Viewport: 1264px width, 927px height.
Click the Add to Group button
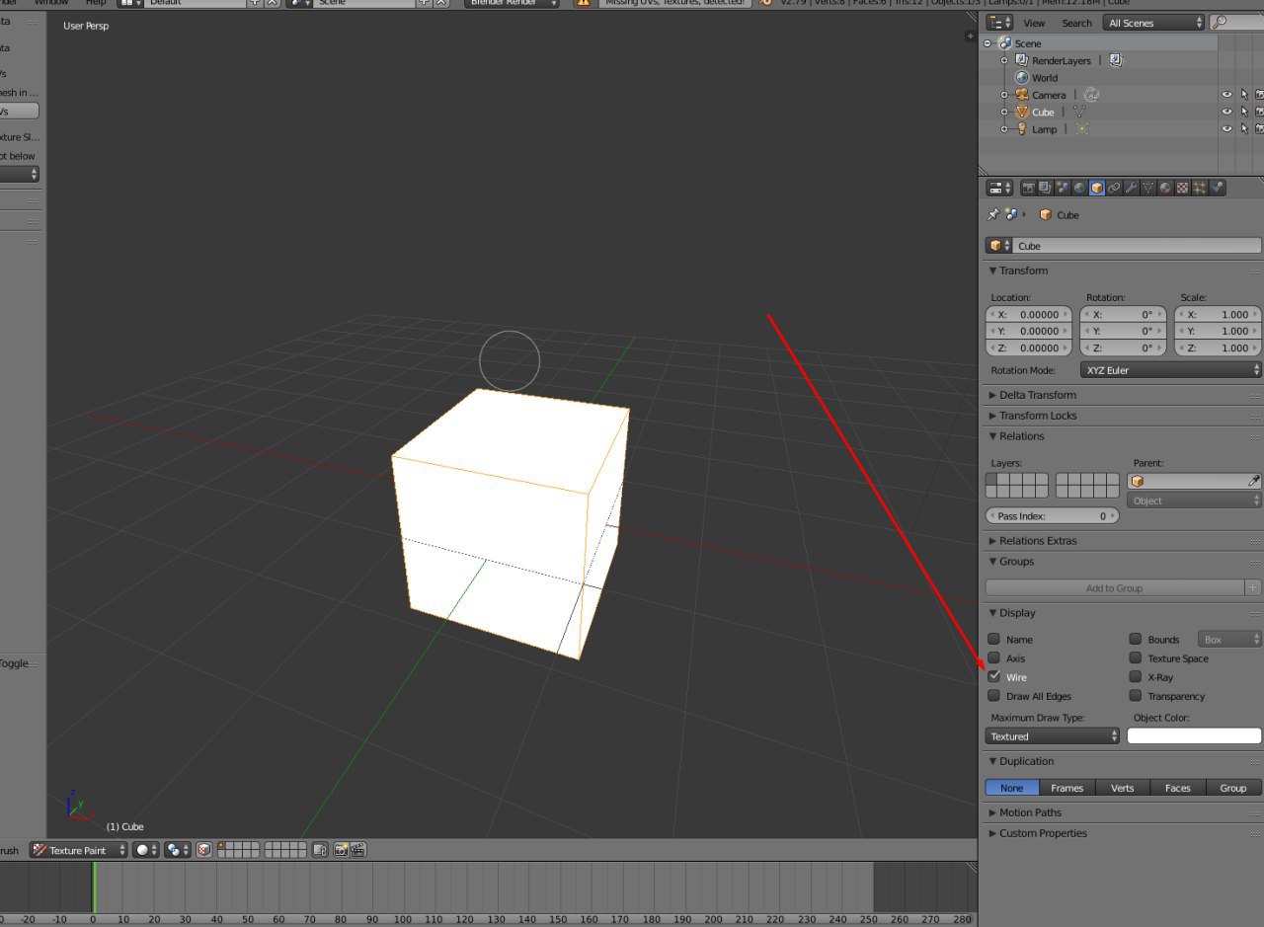point(1114,587)
